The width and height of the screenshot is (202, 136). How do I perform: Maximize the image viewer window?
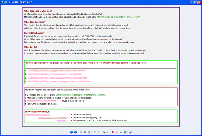[195, 2]
